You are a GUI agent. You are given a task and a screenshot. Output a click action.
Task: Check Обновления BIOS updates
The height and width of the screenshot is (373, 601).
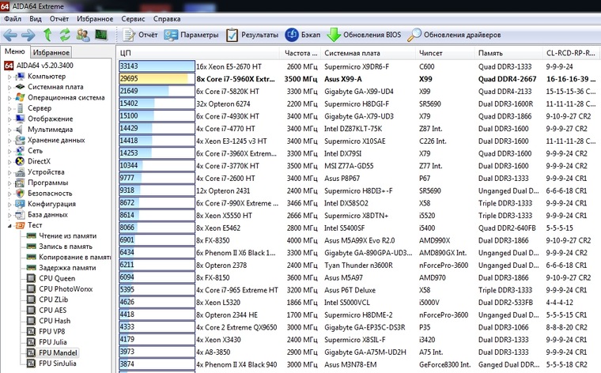pyautogui.click(x=364, y=35)
